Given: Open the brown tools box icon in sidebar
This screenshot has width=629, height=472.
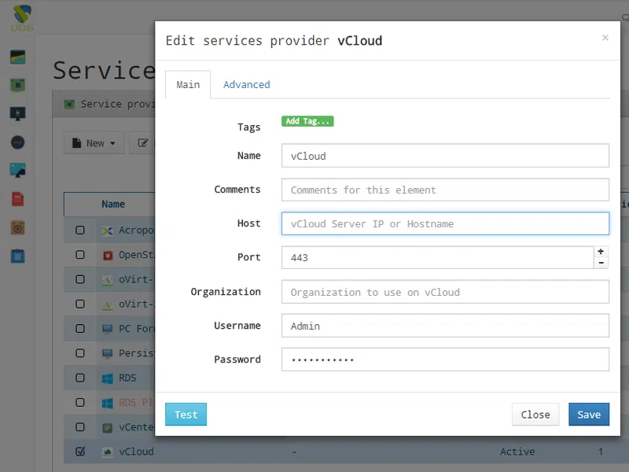Looking at the screenshot, I should (17, 227).
